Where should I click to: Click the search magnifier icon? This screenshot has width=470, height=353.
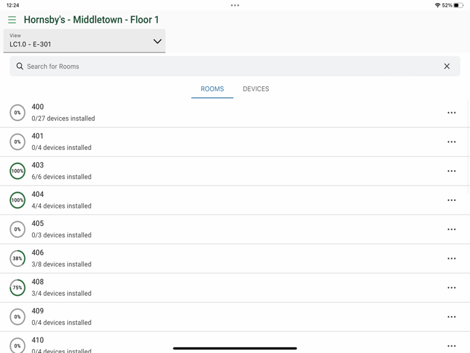[x=19, y=67]
